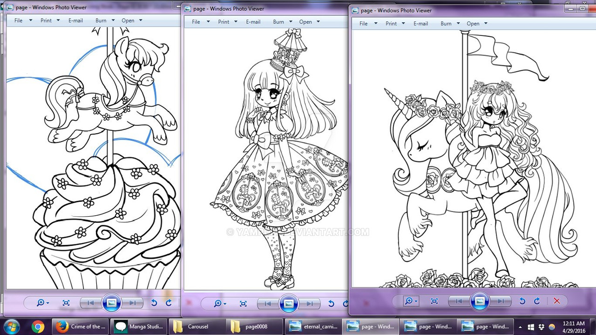Viewport: 596px width, 335px height.
Task: Open the zoom control in the cupcake image window
Action: point(43,303)
